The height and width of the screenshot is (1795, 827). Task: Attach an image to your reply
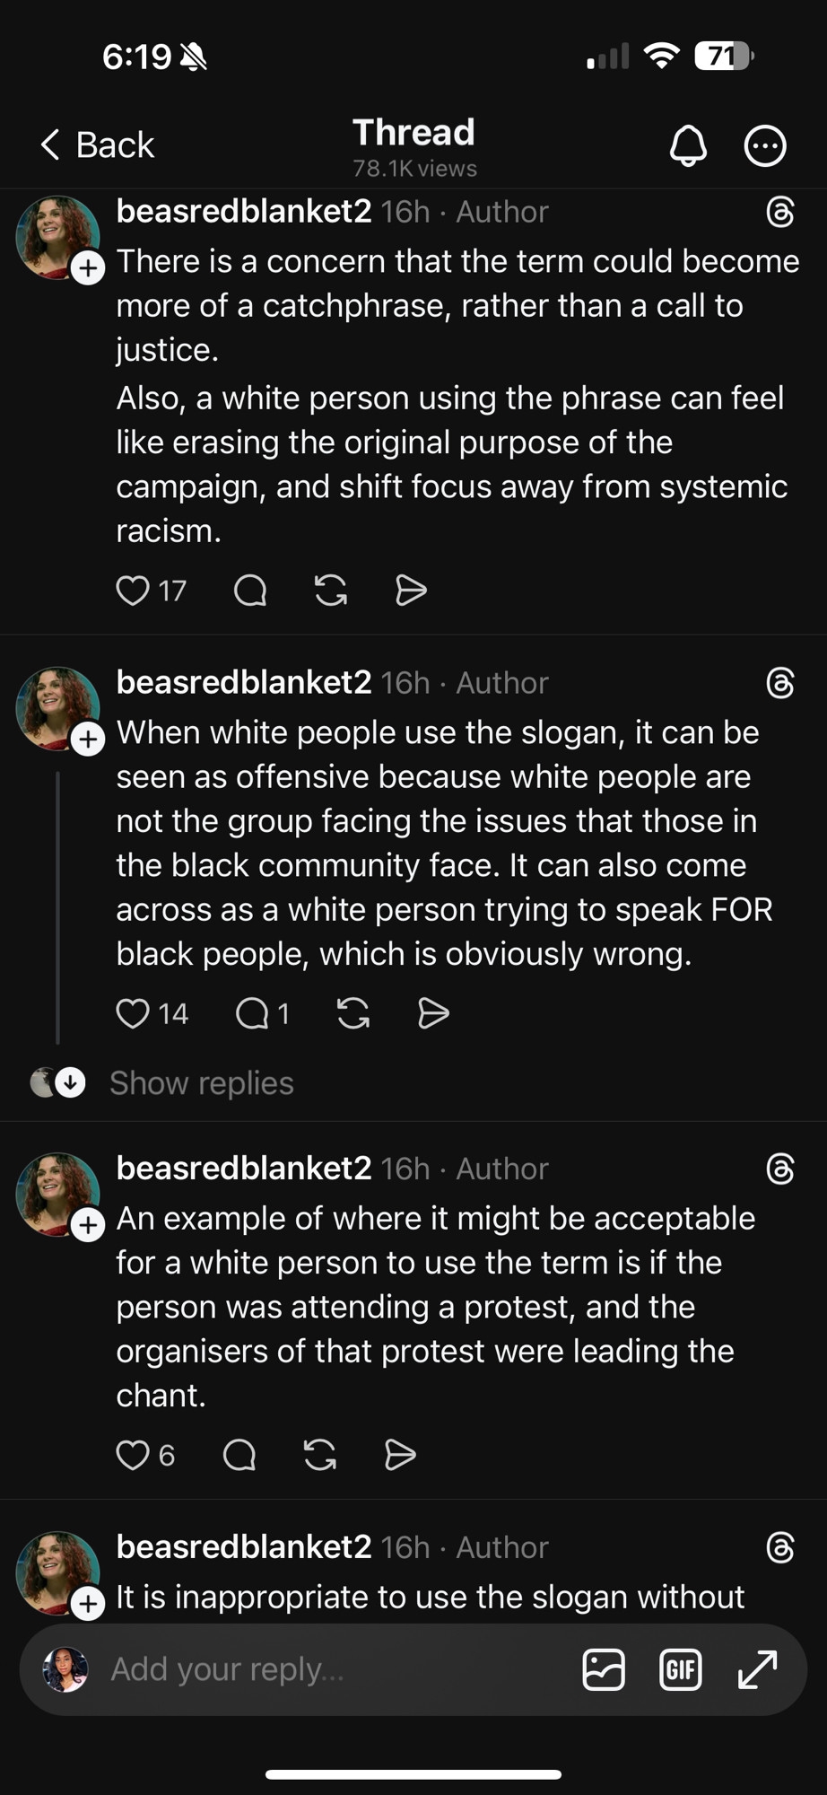(604, 1670)
